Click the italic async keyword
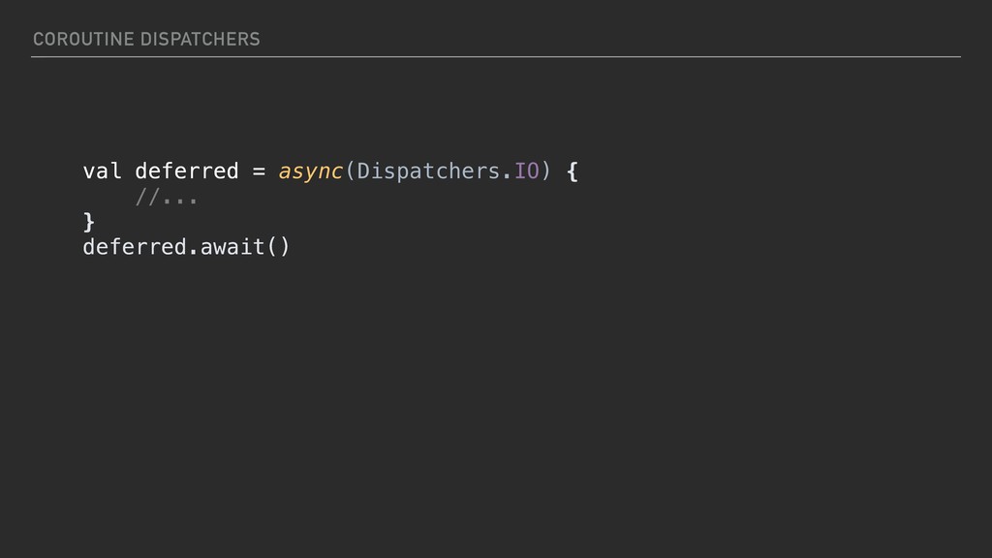 tap(310, 171)
